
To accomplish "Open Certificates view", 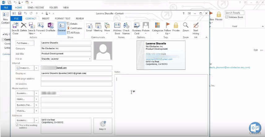I will pyautogui.click(x=75, y=28).
